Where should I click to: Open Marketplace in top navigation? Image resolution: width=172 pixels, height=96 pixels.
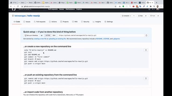pyautogui.click(x=70, y=9)
